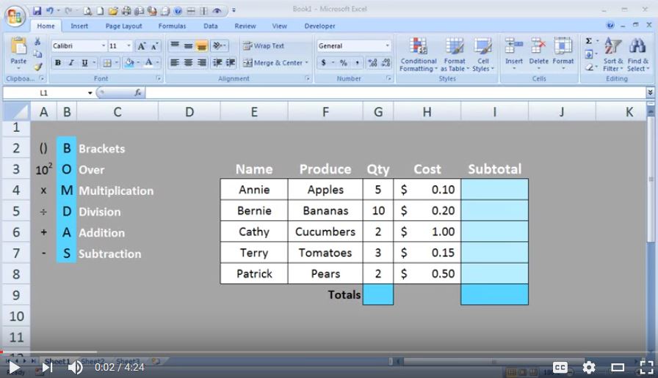Click Merge & Center button
Screen dimensions: 658x378
click(275, 63)
